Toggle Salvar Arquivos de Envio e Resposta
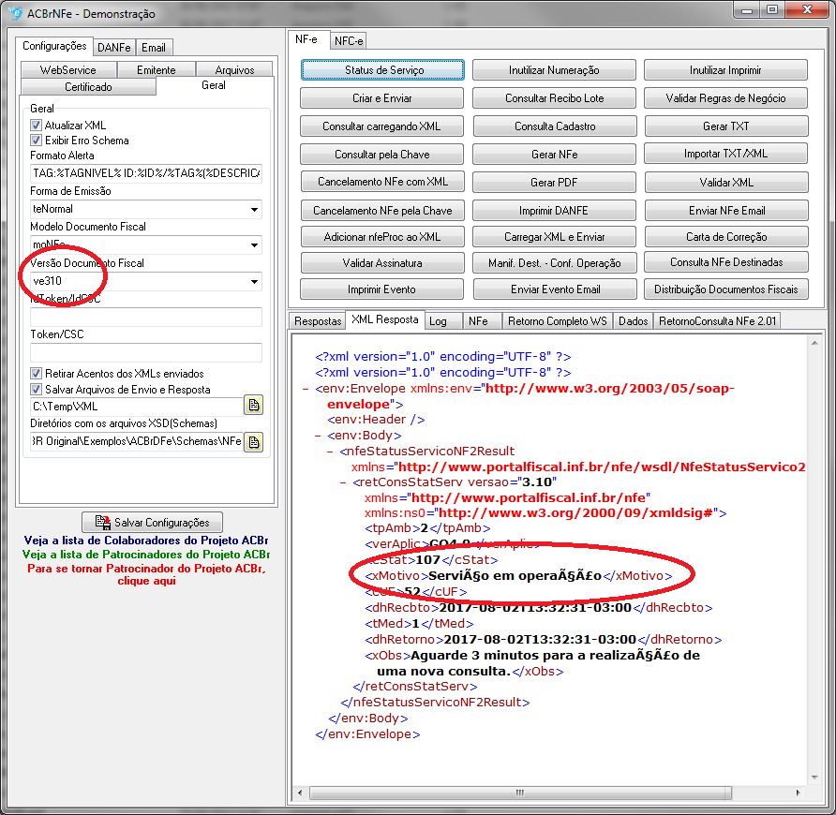 [x=36, y=389]
